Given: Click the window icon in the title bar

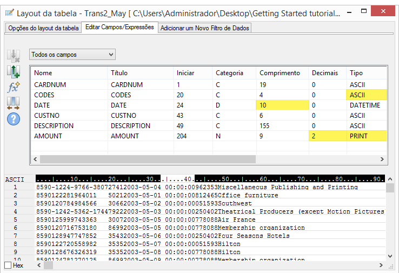Looking at the screenshot, I should pyautogui.click(x=9, y=12).
